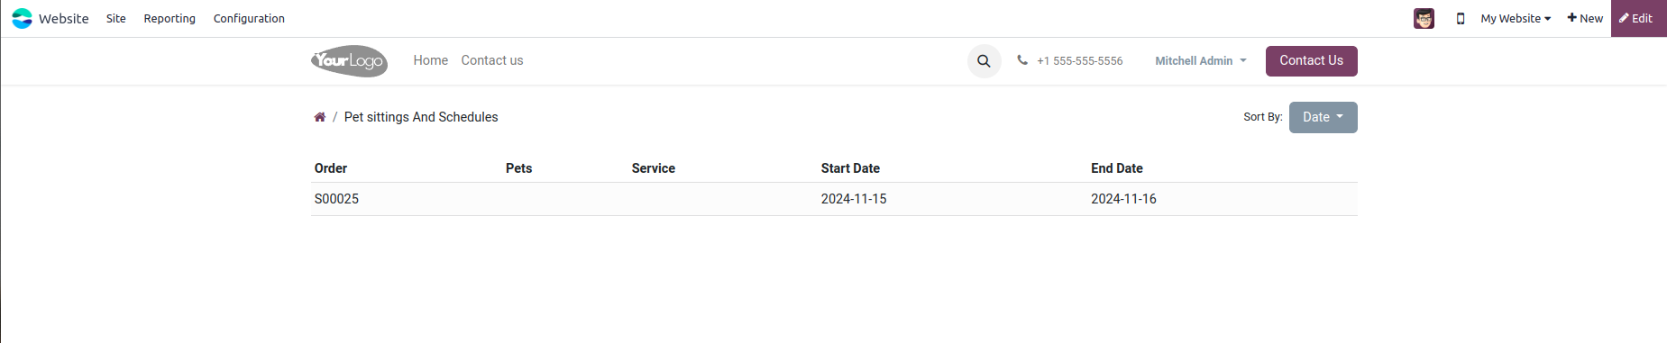Open the search magnifier icon
Viewport: 1667px width, 343px height.
[984, 61]
